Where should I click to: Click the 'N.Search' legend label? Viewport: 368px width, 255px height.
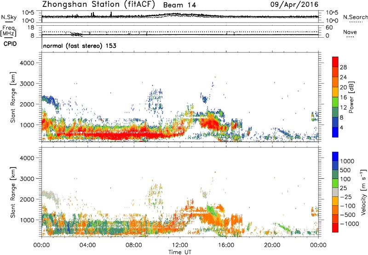pos(355,17)
